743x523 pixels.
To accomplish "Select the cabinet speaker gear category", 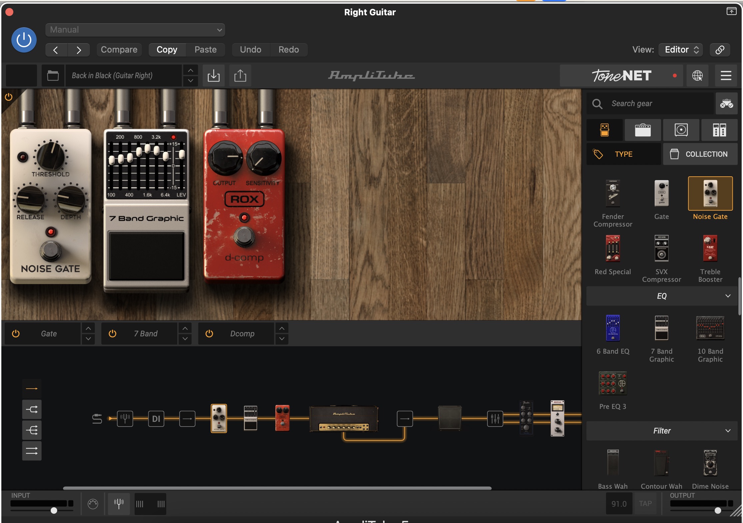I will click(x=681, y=130).
